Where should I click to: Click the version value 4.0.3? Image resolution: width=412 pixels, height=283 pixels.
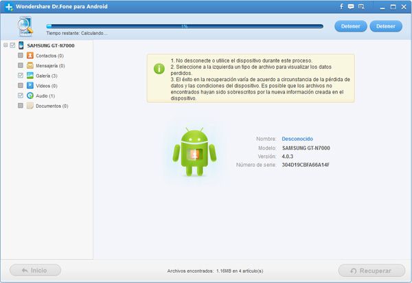(x=288, y=157)
